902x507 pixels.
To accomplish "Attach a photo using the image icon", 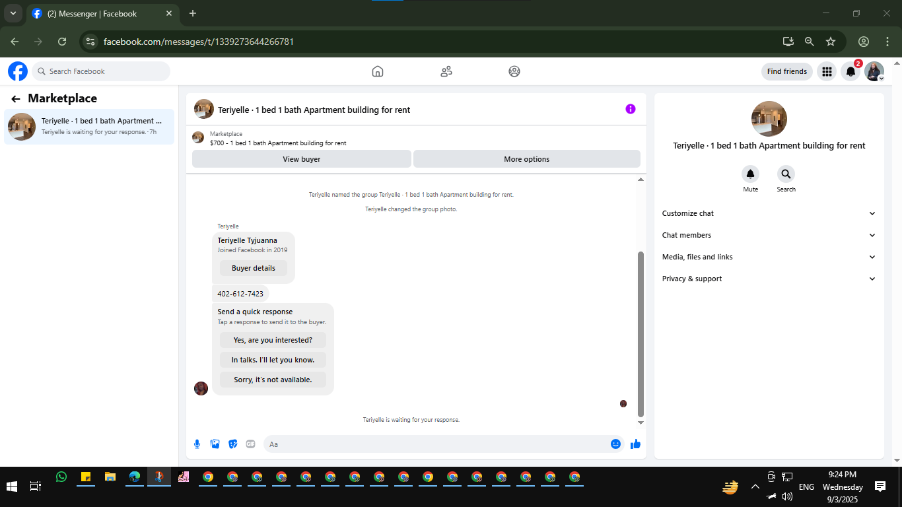I will tap(215, 444).
